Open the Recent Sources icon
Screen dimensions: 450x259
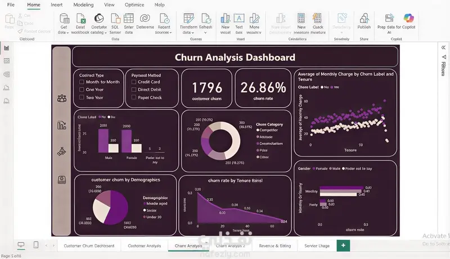pyautogui.click(x=164, y=19)
